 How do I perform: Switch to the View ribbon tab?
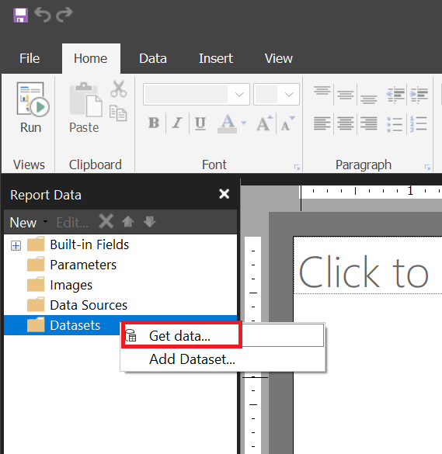point(279,58)
